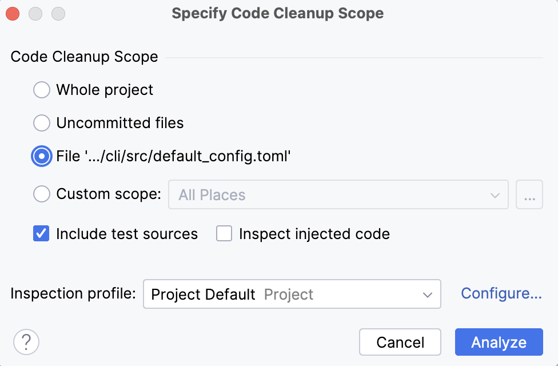Dismiss the dialog with Cancel

pyautogui.click(x=400, y=342)
